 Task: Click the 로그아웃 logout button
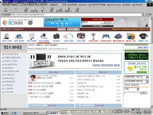pos(62,29)
